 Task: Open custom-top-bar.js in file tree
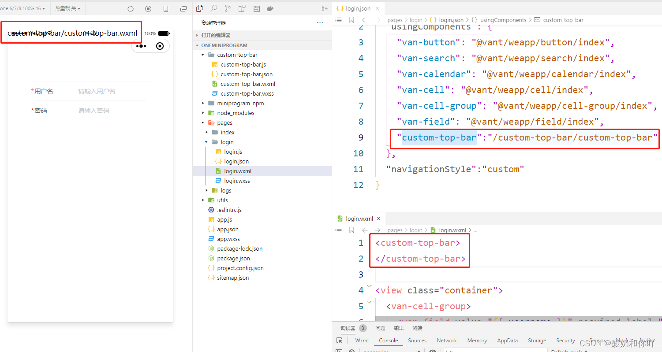[x=243, y=64]
